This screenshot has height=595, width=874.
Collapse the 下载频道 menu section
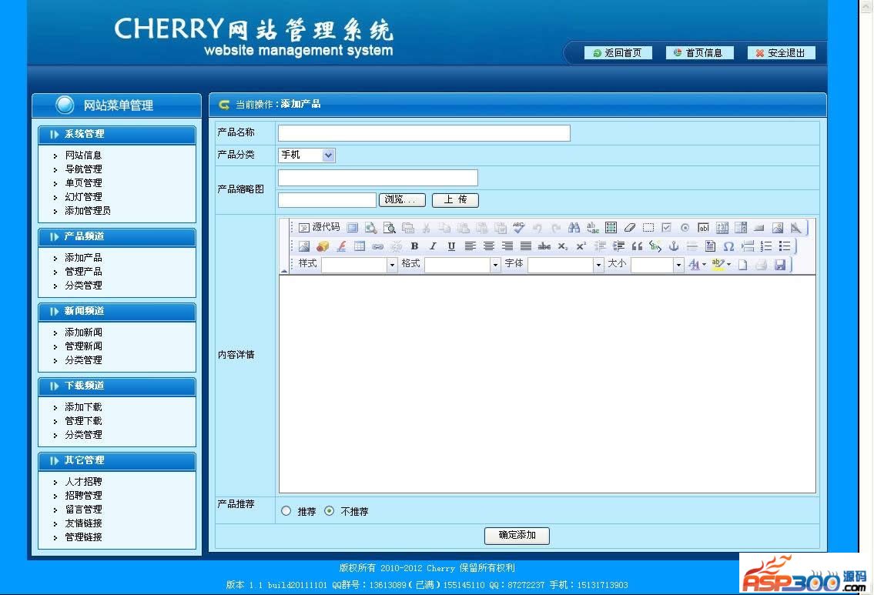[117, 386]
